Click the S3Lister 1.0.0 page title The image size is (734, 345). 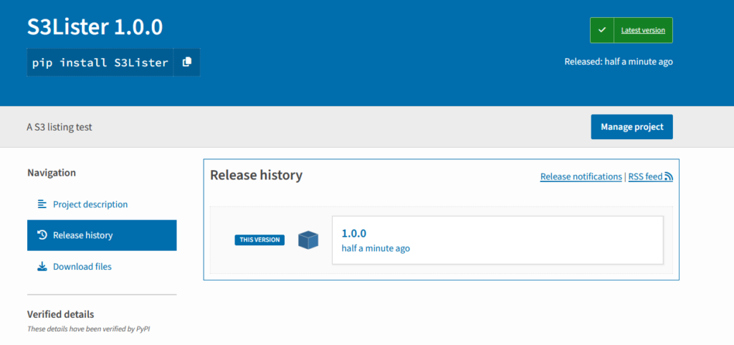[95, 28]
